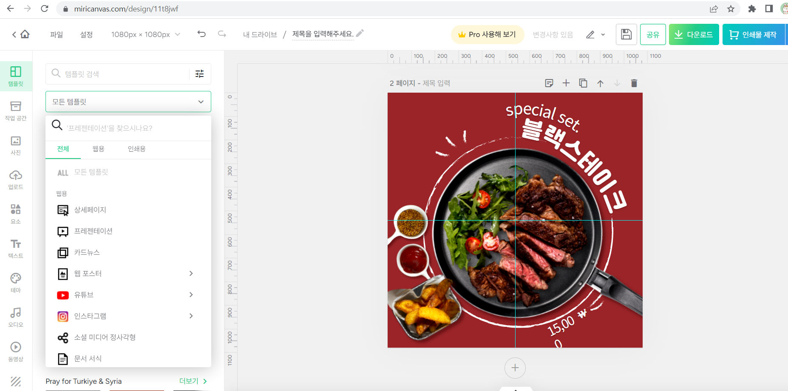Switch to the 전체 tab

(63, 149)
